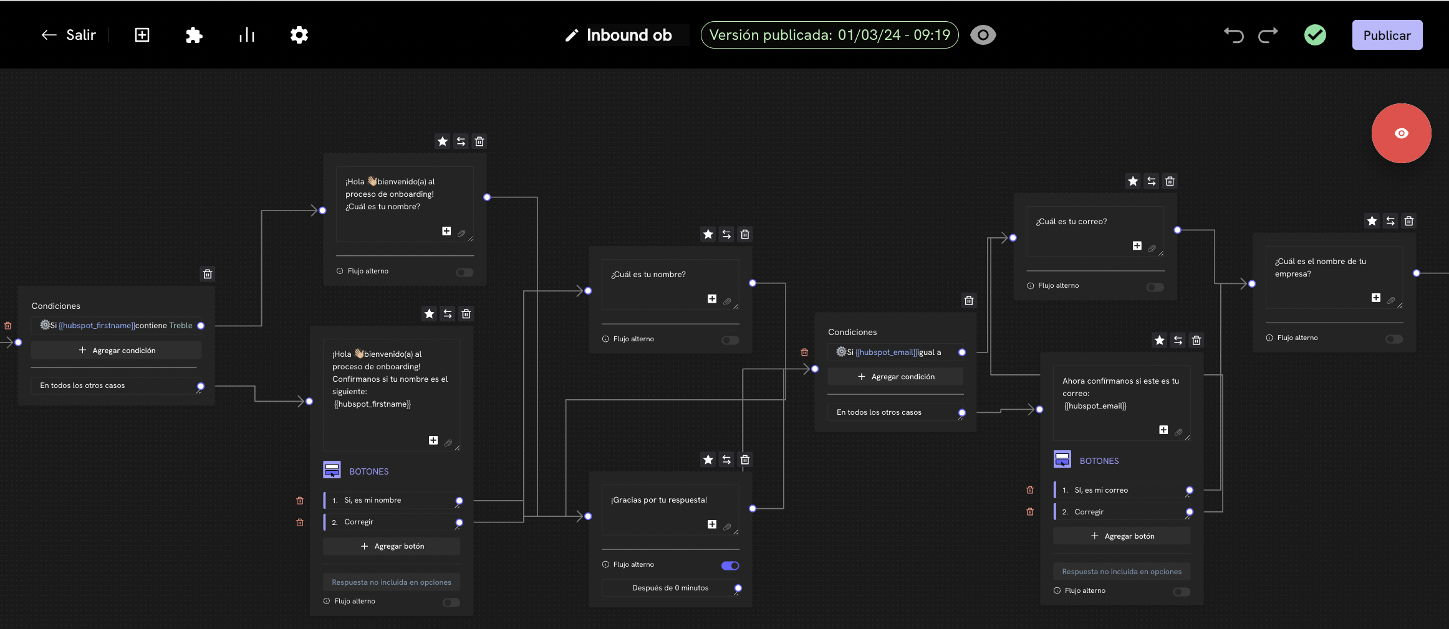This screenshot has width=1449, height=629.
Task: Add content to confirm name message
Action: click(x=433, y=440)
